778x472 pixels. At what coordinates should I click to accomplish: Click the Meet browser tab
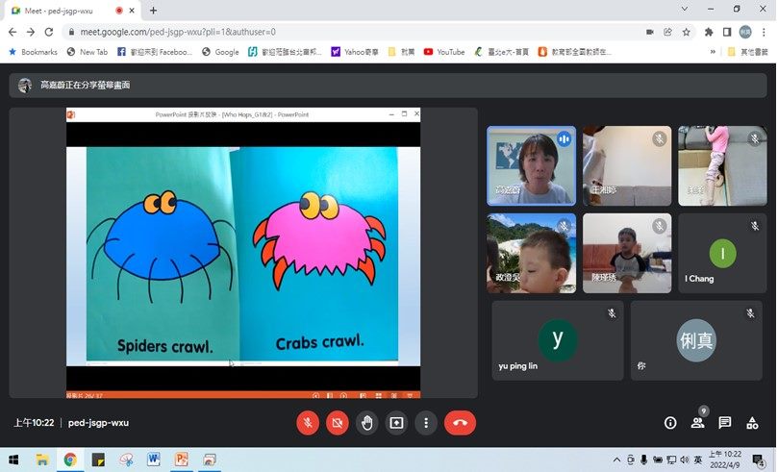[63, 10]
